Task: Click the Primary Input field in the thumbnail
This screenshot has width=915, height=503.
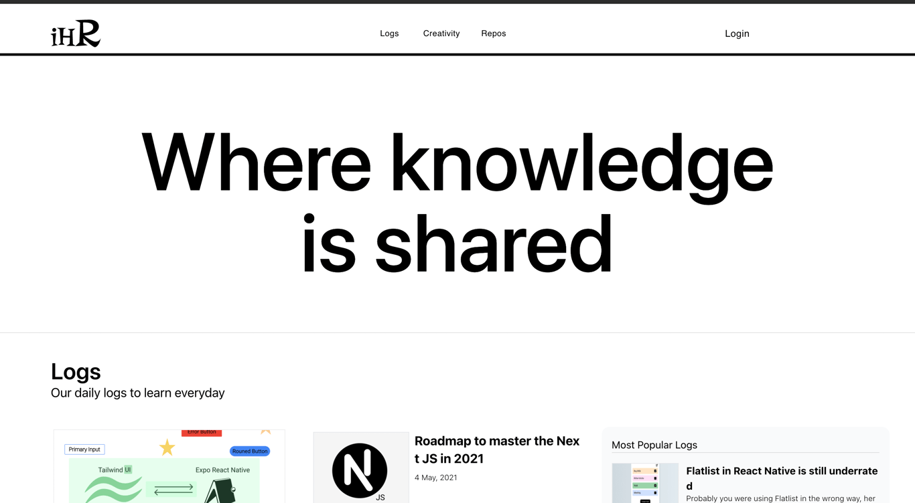Action: point(84,449)
